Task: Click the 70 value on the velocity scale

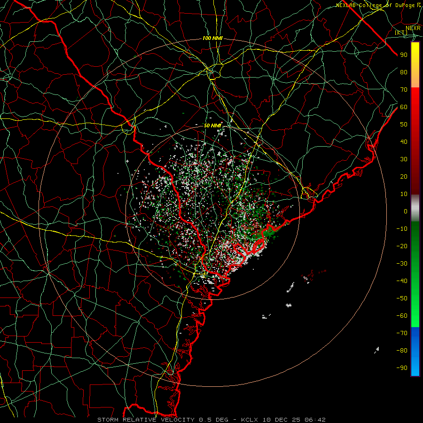Action: click(x=404, y=90)
